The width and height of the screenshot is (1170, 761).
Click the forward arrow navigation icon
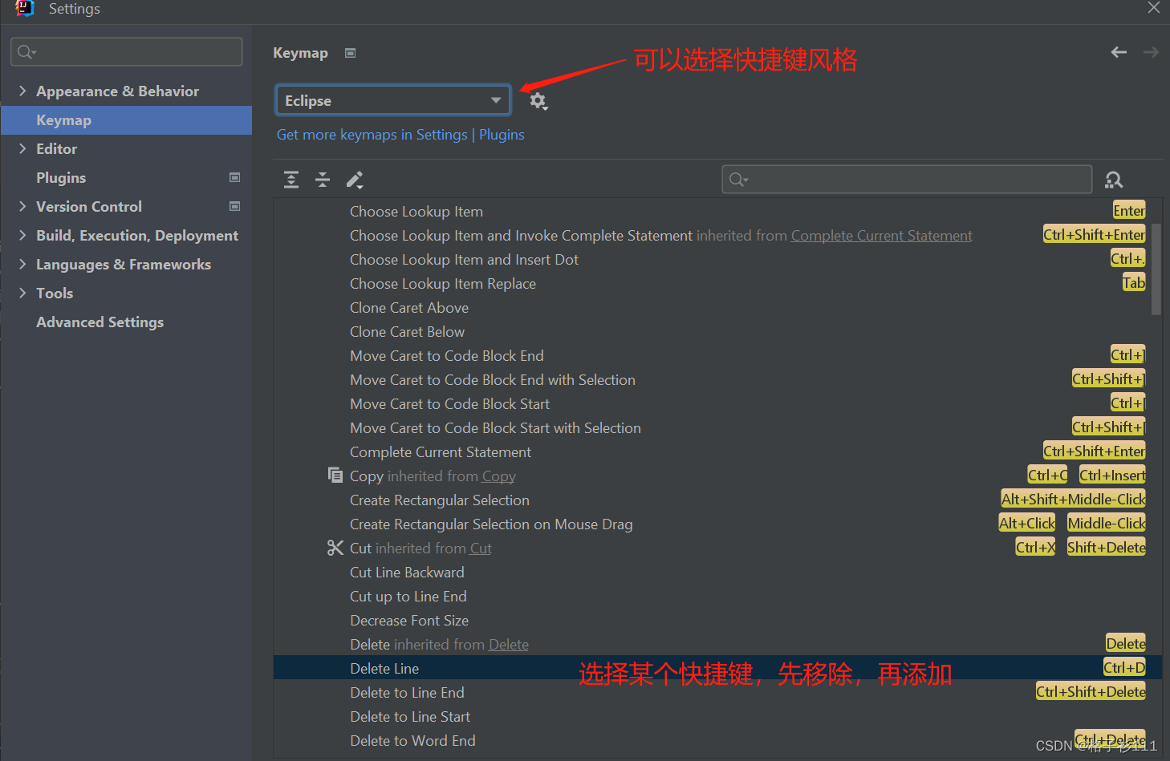click(x=1151, y=52)
